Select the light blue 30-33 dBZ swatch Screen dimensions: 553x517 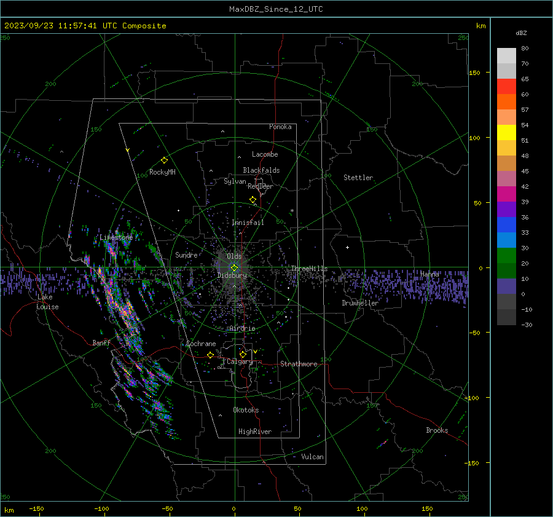(x=506, y=240)
